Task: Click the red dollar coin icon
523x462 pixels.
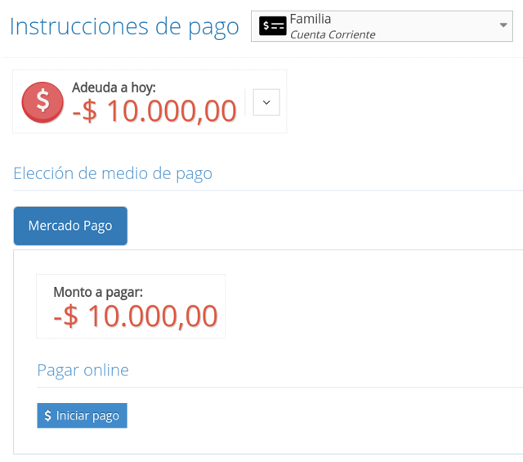Action: [42, 102]
